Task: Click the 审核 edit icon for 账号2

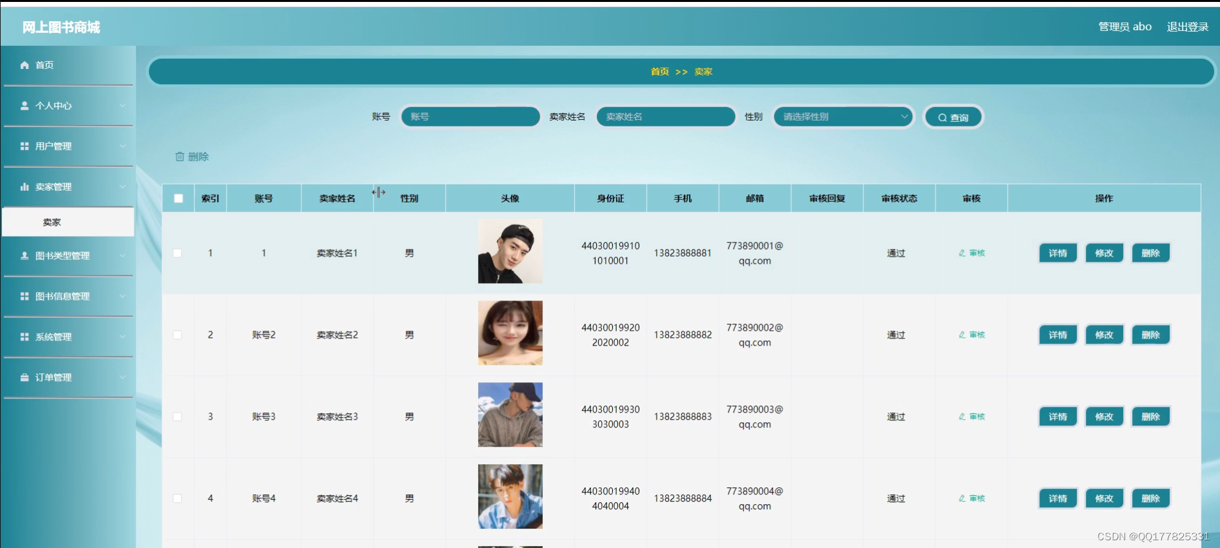Action: coord(962,335)
